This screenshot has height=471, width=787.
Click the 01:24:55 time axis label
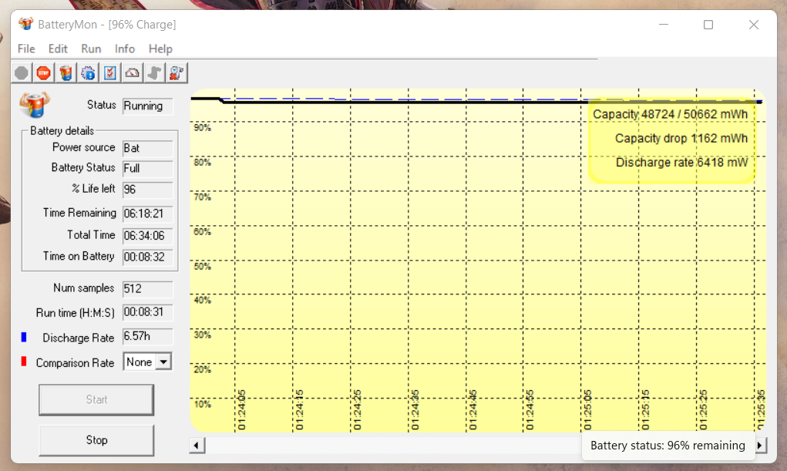[x=530, y=410]
